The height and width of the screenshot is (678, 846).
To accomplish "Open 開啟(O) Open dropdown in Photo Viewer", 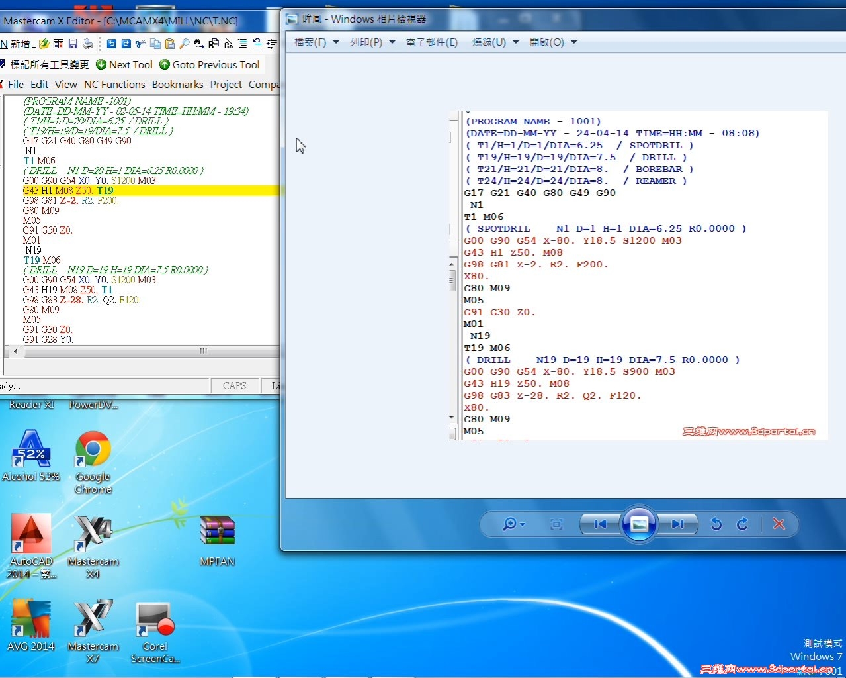I will click(x=553, y=42).
